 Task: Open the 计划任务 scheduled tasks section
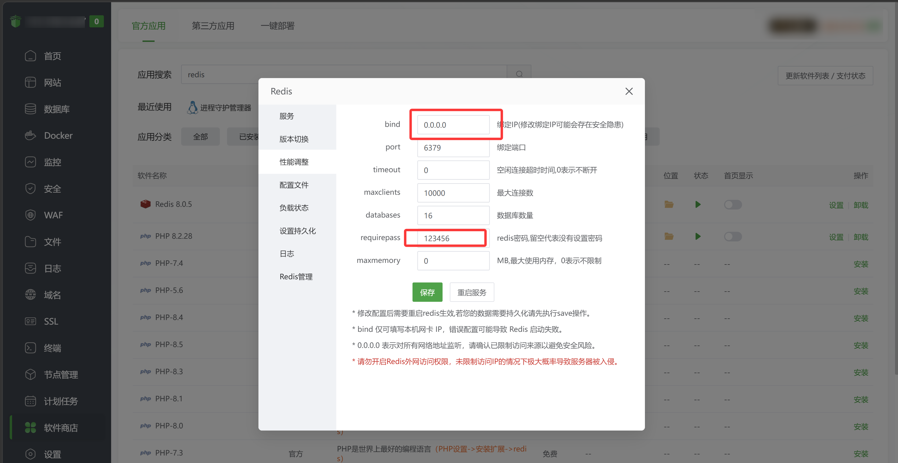[61, 401]
